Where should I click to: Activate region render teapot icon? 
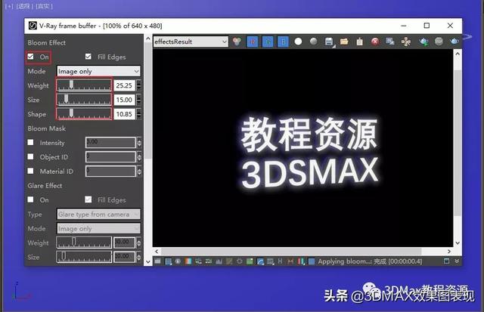pos(423,42)
